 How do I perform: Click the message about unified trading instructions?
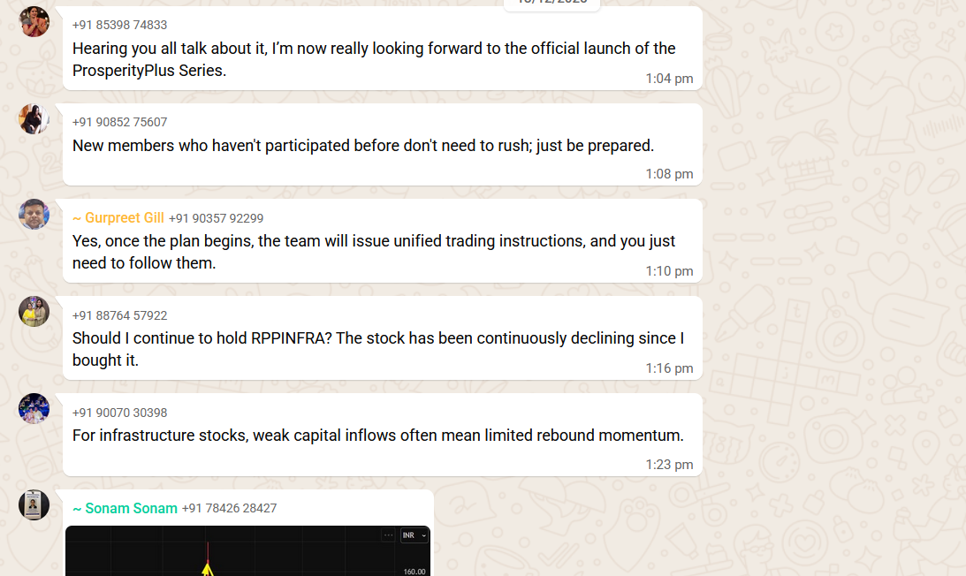point(373,252)
